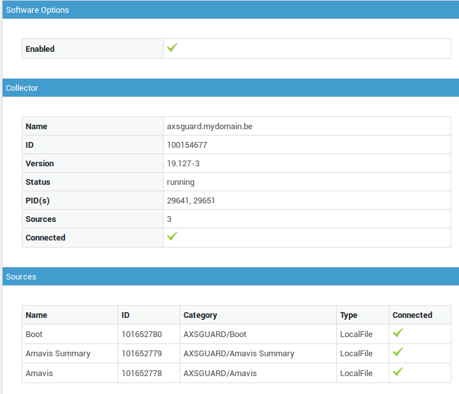Image resolution: width=459 pixels, height=394 pixels.
Task: Select the source ID 101652778
Action: (142, 373)
